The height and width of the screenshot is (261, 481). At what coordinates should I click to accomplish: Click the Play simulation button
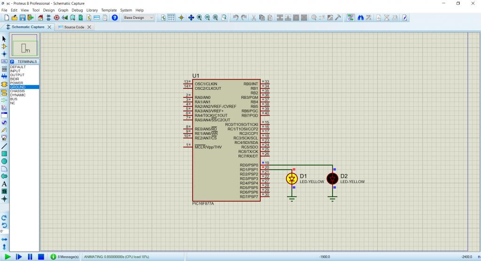click(8, 257)
